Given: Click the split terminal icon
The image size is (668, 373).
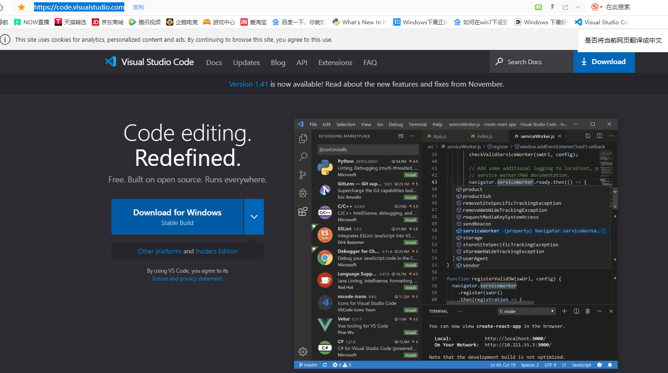Looking at the screenshot, I should [x=576, y=311].
